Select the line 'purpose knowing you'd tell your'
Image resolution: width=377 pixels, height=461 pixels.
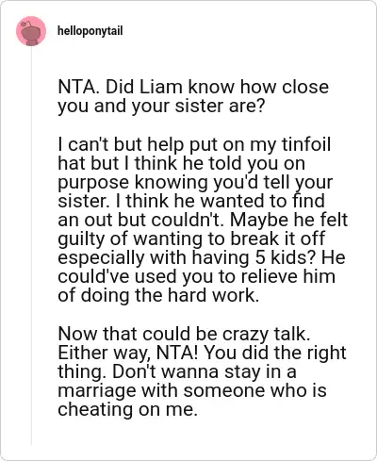[x=195, y=183]
